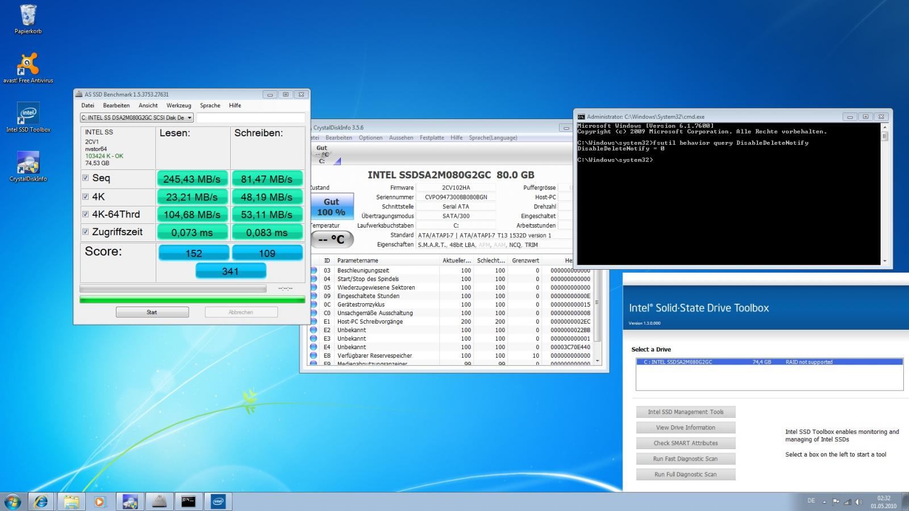Click the empty text field beside the drive dropdown
Image resolution: width=909 pixels, height=511 pixels.
pos(251,118)
